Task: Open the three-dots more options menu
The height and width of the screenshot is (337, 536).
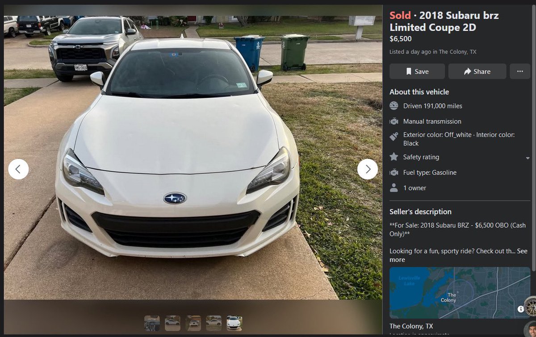Action: pos(520,71)
